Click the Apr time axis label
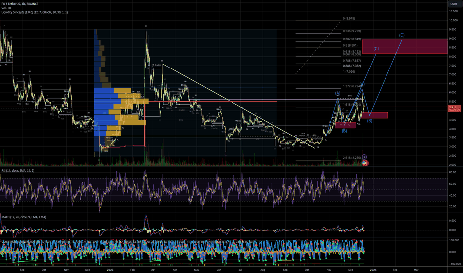Image resolution: width=463 pixels, height=273 pixels. (x=175, y=270)
